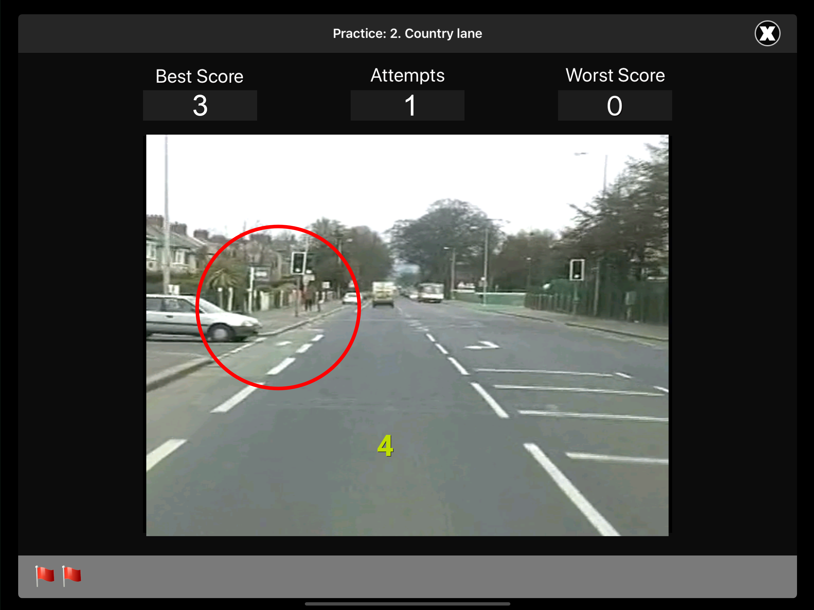Click the Attempts label
Viewport: 814px width, 610px height.
coord(407,75)
